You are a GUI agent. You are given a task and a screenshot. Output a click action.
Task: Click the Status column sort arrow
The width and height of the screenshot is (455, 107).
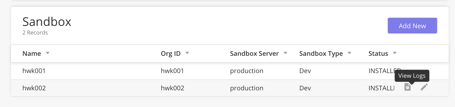click(395, 53)
